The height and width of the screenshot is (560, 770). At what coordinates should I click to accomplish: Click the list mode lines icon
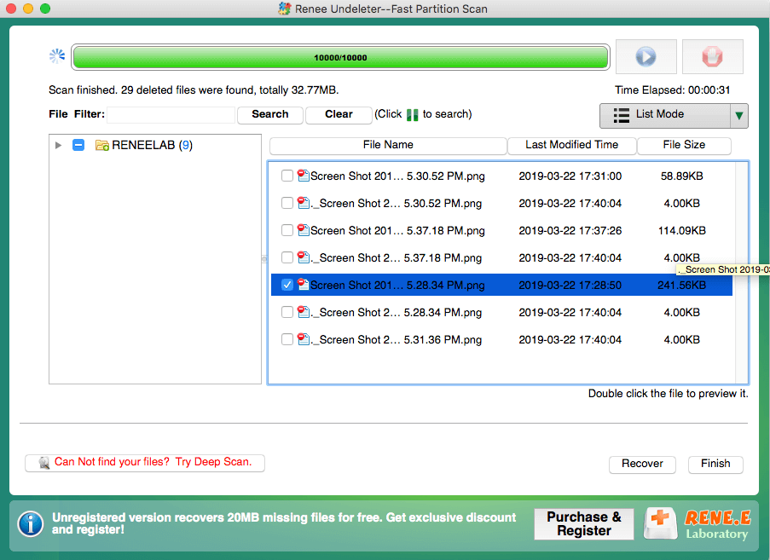tap(622, 115)
